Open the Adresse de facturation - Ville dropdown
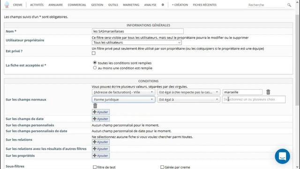Image resolution: width=300 pixels, height=169 pixels. (123, 92)
